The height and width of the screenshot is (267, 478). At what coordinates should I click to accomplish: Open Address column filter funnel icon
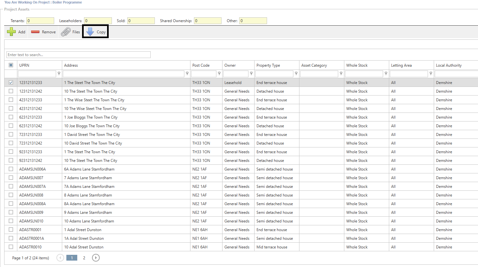(187, 74)
